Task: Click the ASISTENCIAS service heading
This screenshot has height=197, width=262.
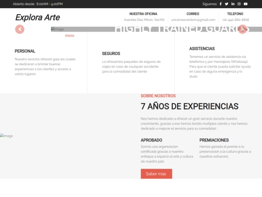Action: tap(202, 49)
